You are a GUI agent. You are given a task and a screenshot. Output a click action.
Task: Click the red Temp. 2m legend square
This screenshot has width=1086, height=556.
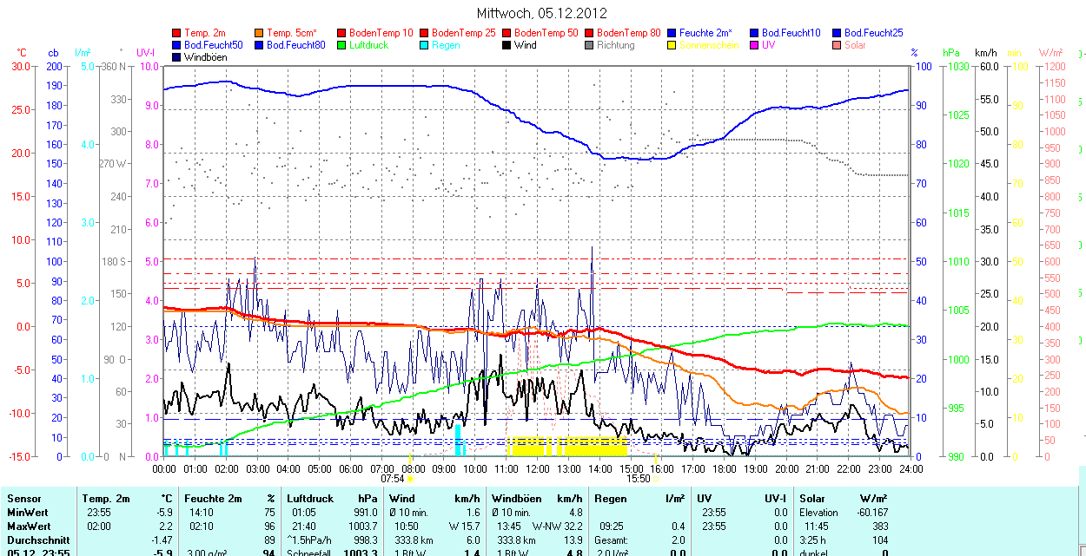(x=178, y=33)
